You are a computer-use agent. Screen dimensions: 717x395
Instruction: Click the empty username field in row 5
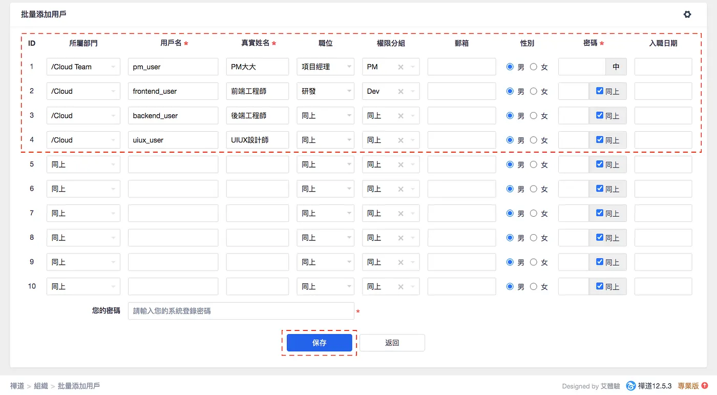173,164
